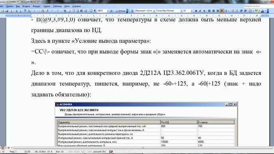
Task: Click the 700 value in В схеме column
Action: click(x=200, y=126)
